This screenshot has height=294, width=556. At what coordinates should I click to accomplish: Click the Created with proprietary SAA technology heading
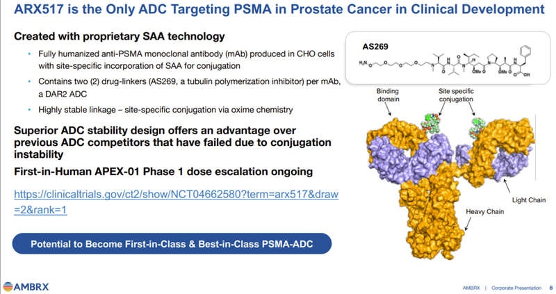click(120, 37)
